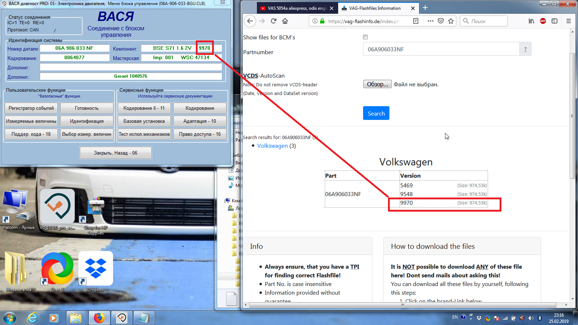Open Shop for HP Supplies desktop icon

click(x=96, y=216)
